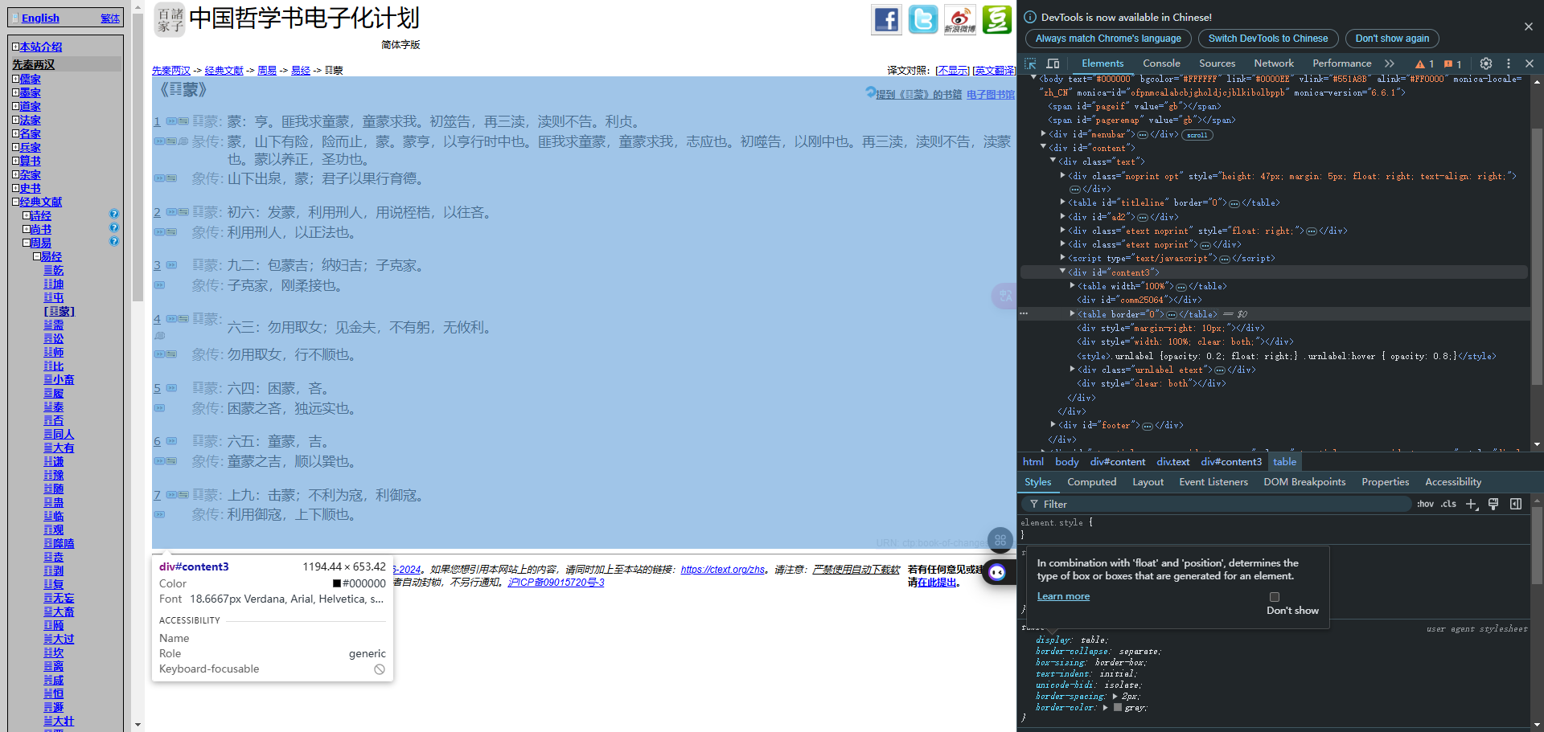Expand the 道家 tree node
This screenshot has height=732, width=1544.
15,106
